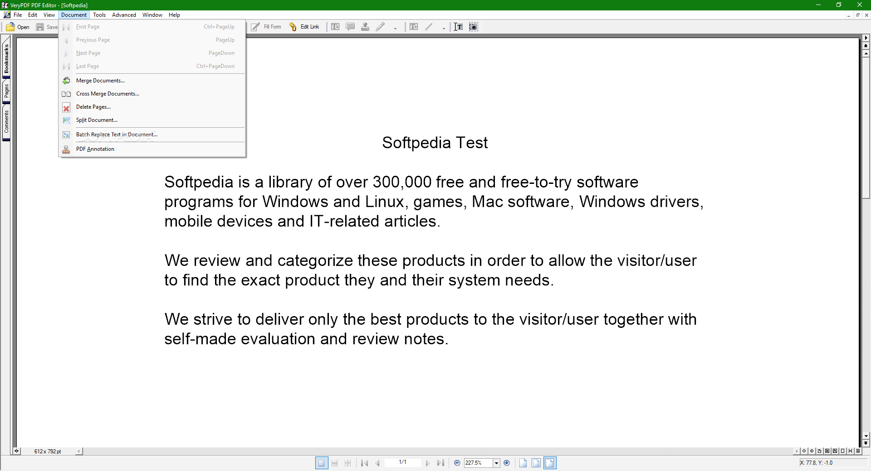Go to last page in bottom navigation

(x=440, y=463)
